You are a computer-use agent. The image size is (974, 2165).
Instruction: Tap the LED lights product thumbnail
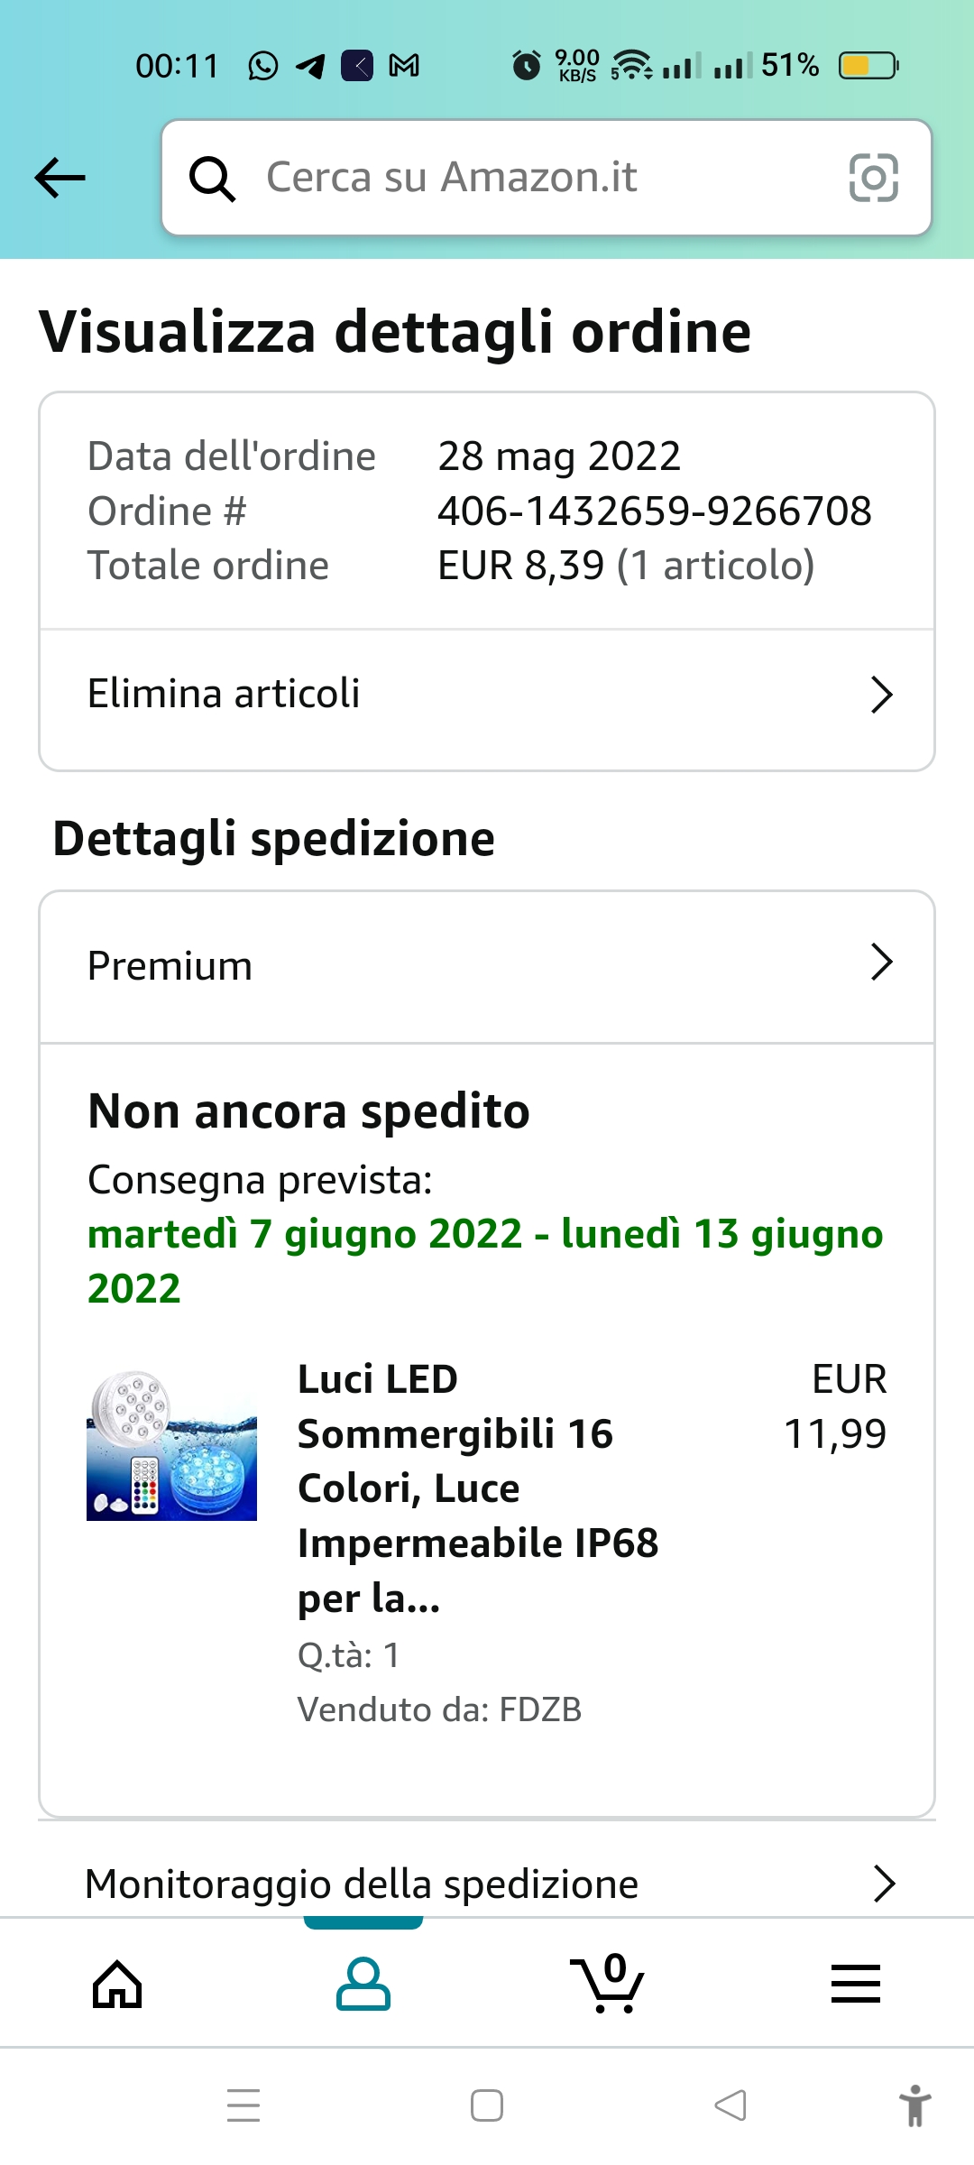click(171, 1445)
